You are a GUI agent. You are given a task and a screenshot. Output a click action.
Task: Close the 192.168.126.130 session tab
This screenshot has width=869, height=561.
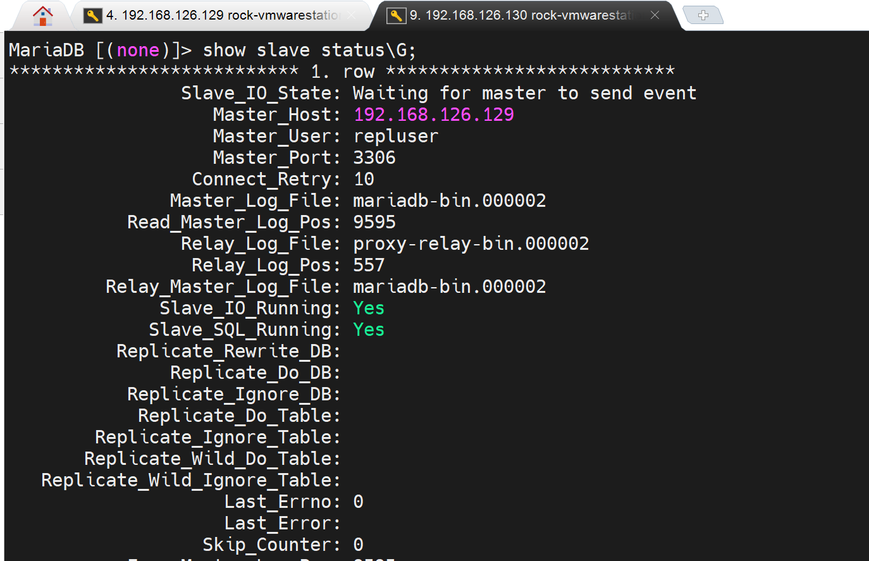(x=655, y=15)
